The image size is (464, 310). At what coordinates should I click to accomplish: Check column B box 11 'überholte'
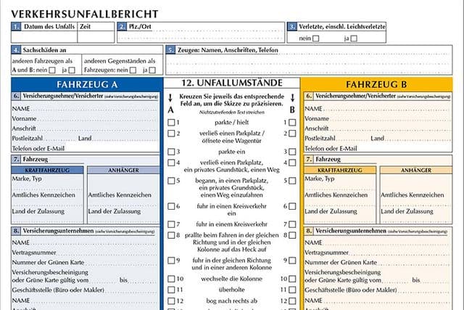tap(292, 290)
